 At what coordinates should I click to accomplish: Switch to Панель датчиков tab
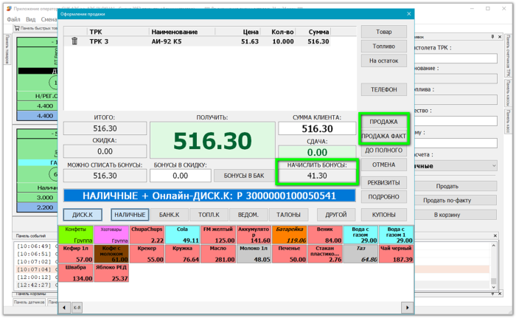coord(29,303)
